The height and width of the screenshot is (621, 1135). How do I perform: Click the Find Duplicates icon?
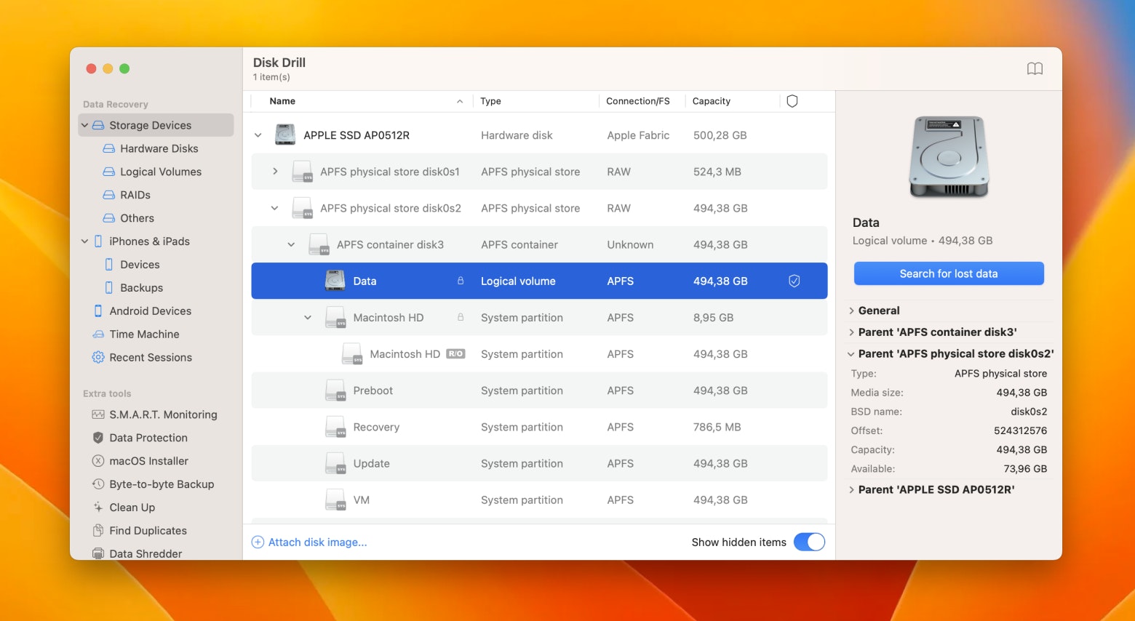click(98, 531)
